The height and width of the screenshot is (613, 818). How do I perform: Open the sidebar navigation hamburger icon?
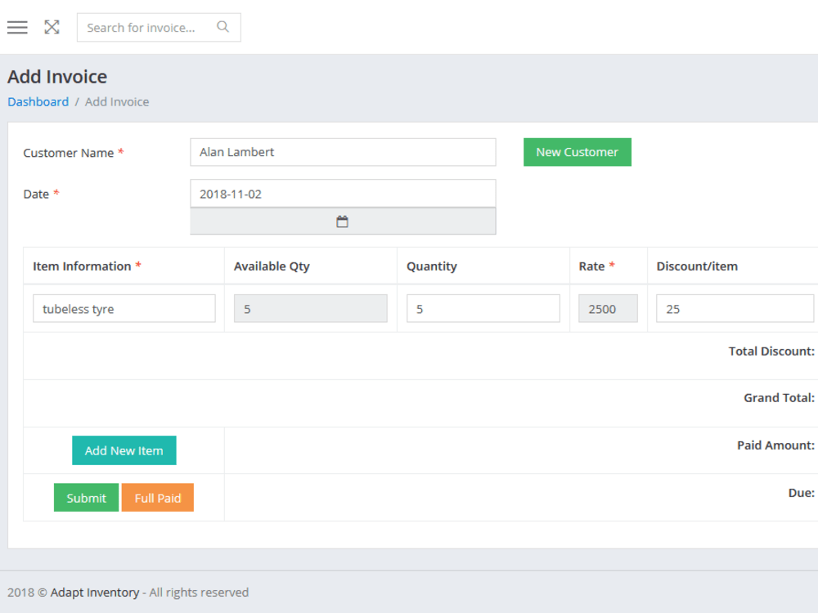[17, 27]
